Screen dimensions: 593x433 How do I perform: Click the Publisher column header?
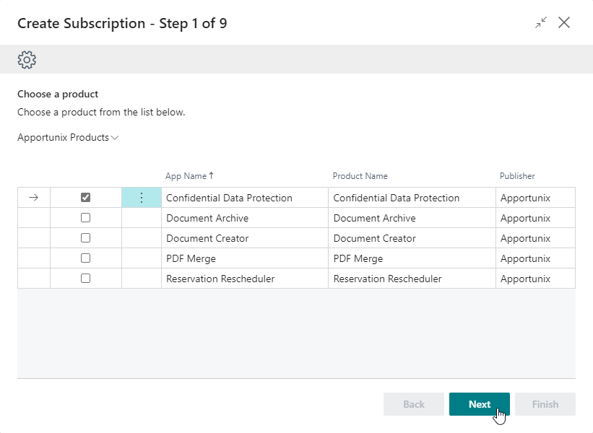(x=517, y=176)
